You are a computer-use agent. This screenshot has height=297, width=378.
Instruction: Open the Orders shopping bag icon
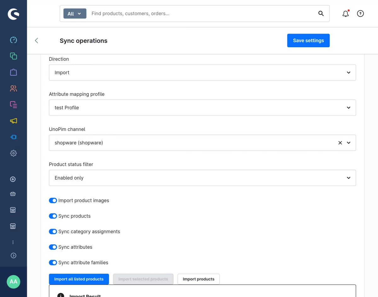click(x=13, y=72)
